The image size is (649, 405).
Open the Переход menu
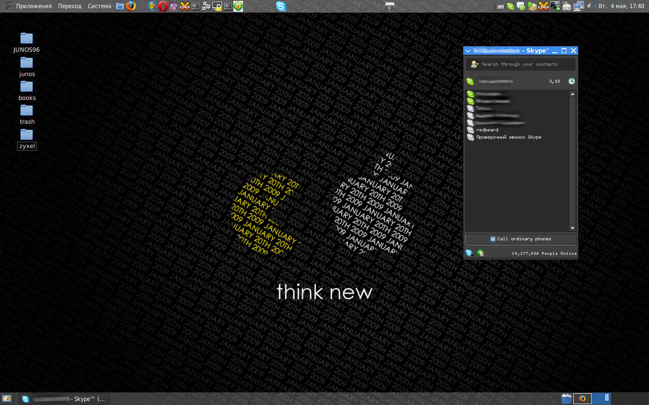tap(70, 6)
